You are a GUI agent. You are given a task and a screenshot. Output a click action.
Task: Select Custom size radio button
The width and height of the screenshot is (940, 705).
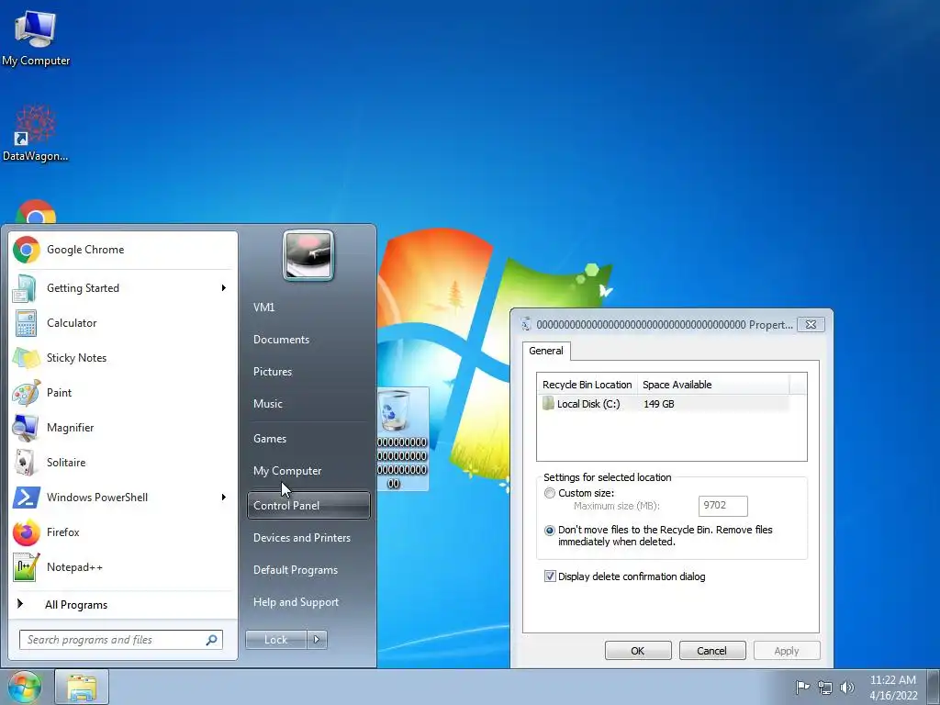click(549, 493)
